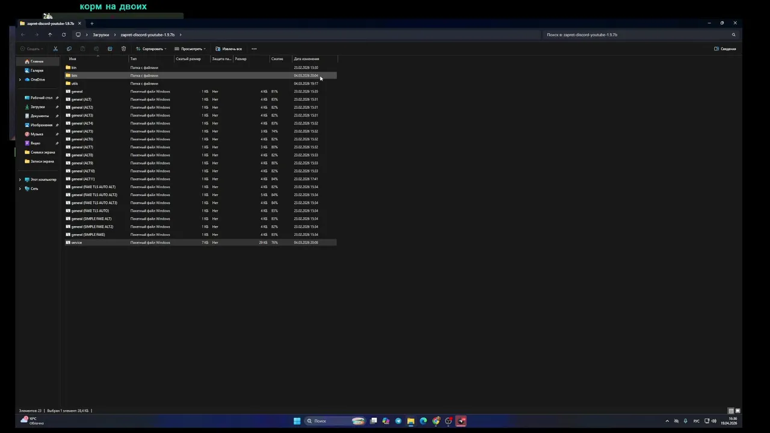Click the Delete trash icon in toolbar
This screenshot has height=433, width=770.
[x=123, y=49]
